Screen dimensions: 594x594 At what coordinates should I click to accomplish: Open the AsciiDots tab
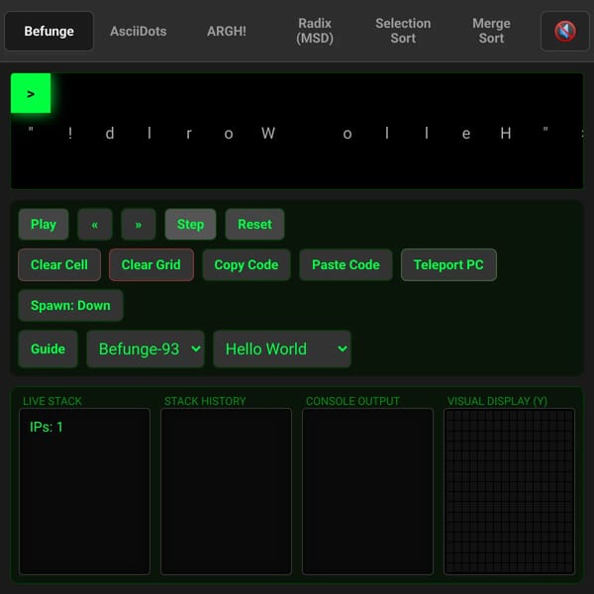139,31
